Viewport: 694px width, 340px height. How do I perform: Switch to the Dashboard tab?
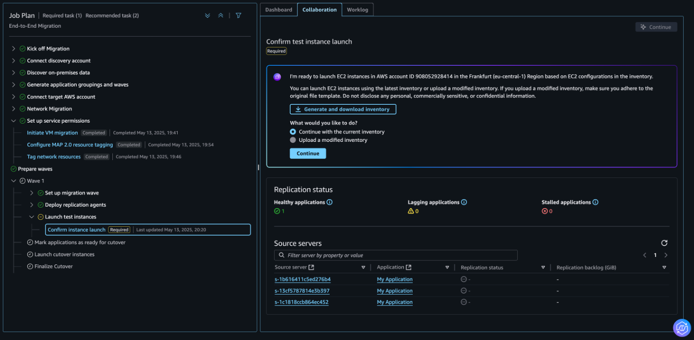[279, 10]
